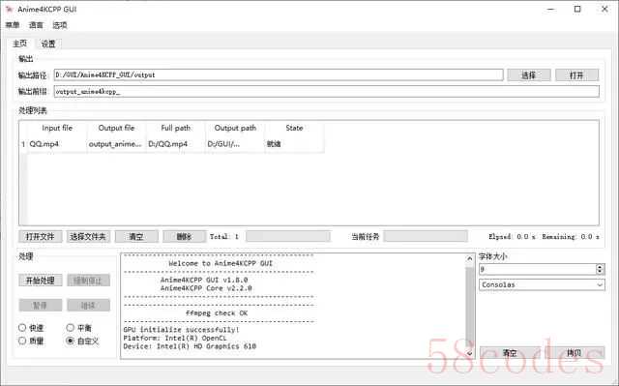Image resolution: width=619 pixels, height=386 pixels.
Task: Click the 开始处理 start processing button
Action: (x=41, y=281)
